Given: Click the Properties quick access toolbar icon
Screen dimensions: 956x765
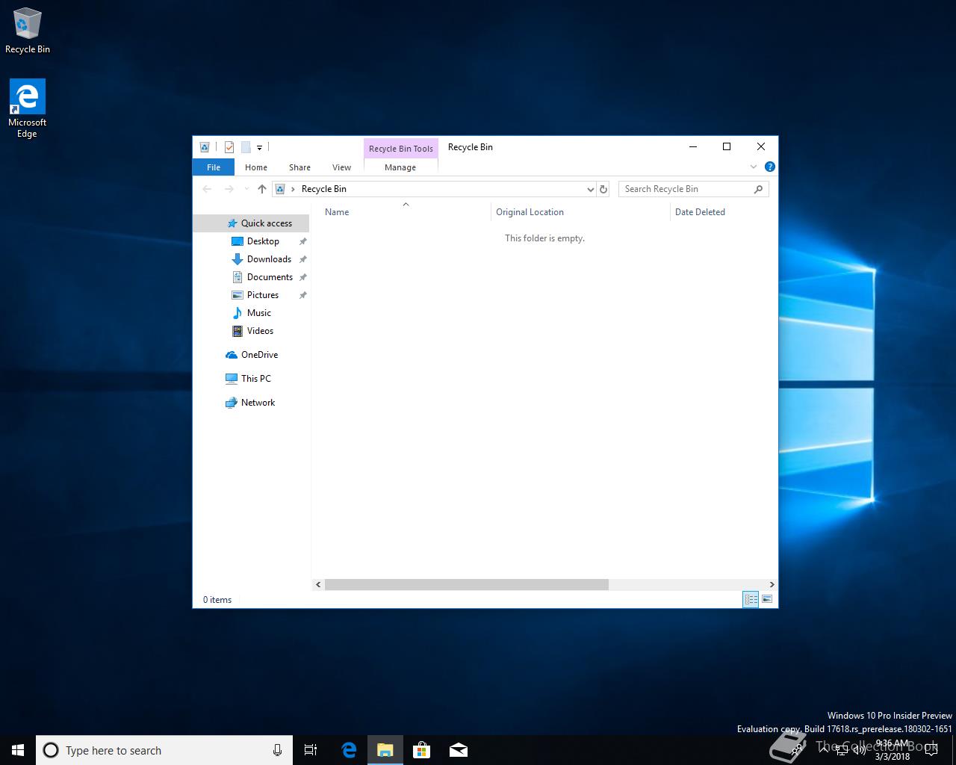Looking at the screenshot, I should click(229, 147).
